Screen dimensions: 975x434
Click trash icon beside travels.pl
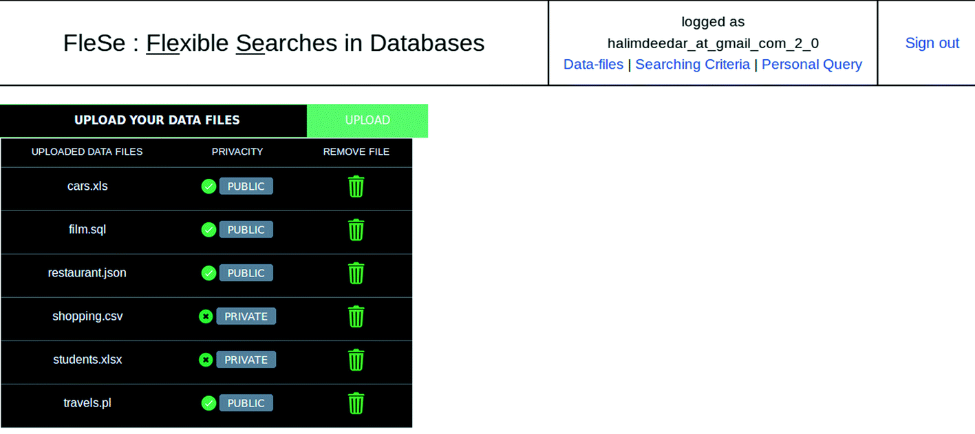(356, 403)
